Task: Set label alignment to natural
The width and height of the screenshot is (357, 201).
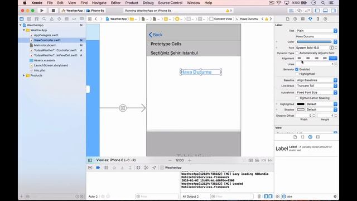Action: pos(333,58)
